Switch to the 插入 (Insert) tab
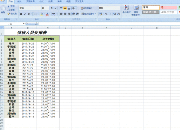This screenshot has height=130, width=180. [20, 1]
